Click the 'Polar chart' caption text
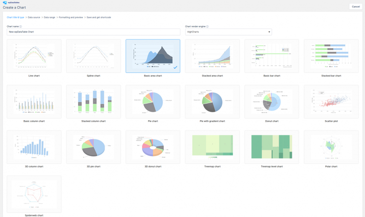 tap(331, 166)
